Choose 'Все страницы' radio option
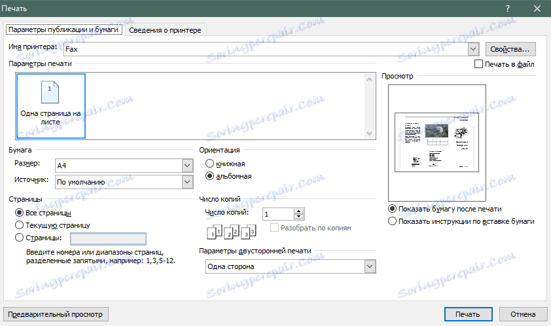551x326 pixels. (20, 213)
